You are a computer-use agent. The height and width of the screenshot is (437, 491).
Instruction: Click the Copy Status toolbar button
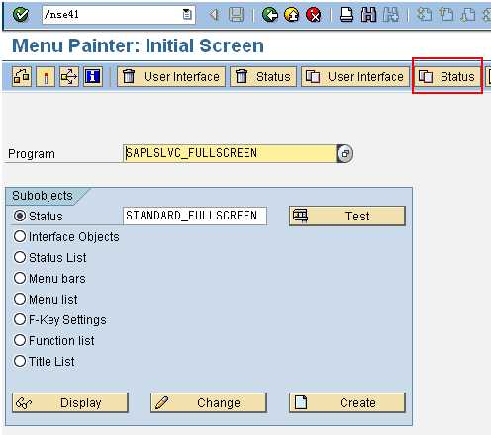click(x=447, y=77)
